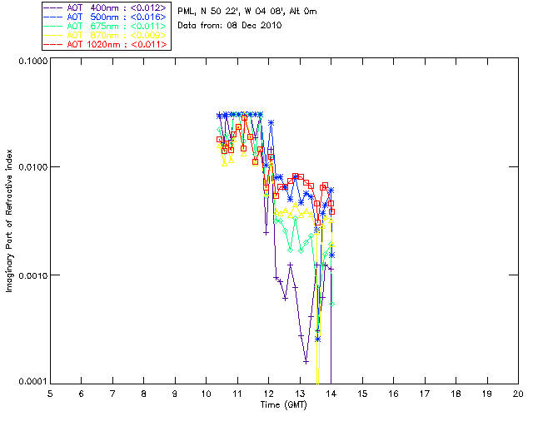
Task: Click the x-axis tick label 17
Action: click(425, 394)
